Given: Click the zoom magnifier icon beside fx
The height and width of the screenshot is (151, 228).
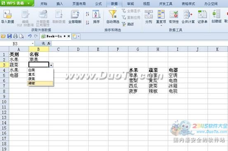Looking at the screenshot, I should click(x=43, y=43).
